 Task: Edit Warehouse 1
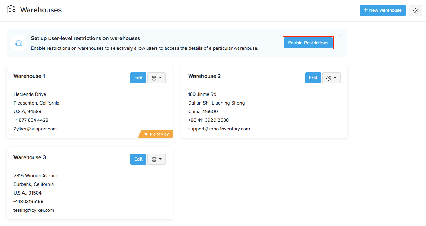pyautogui.click(x=138, y=78)
